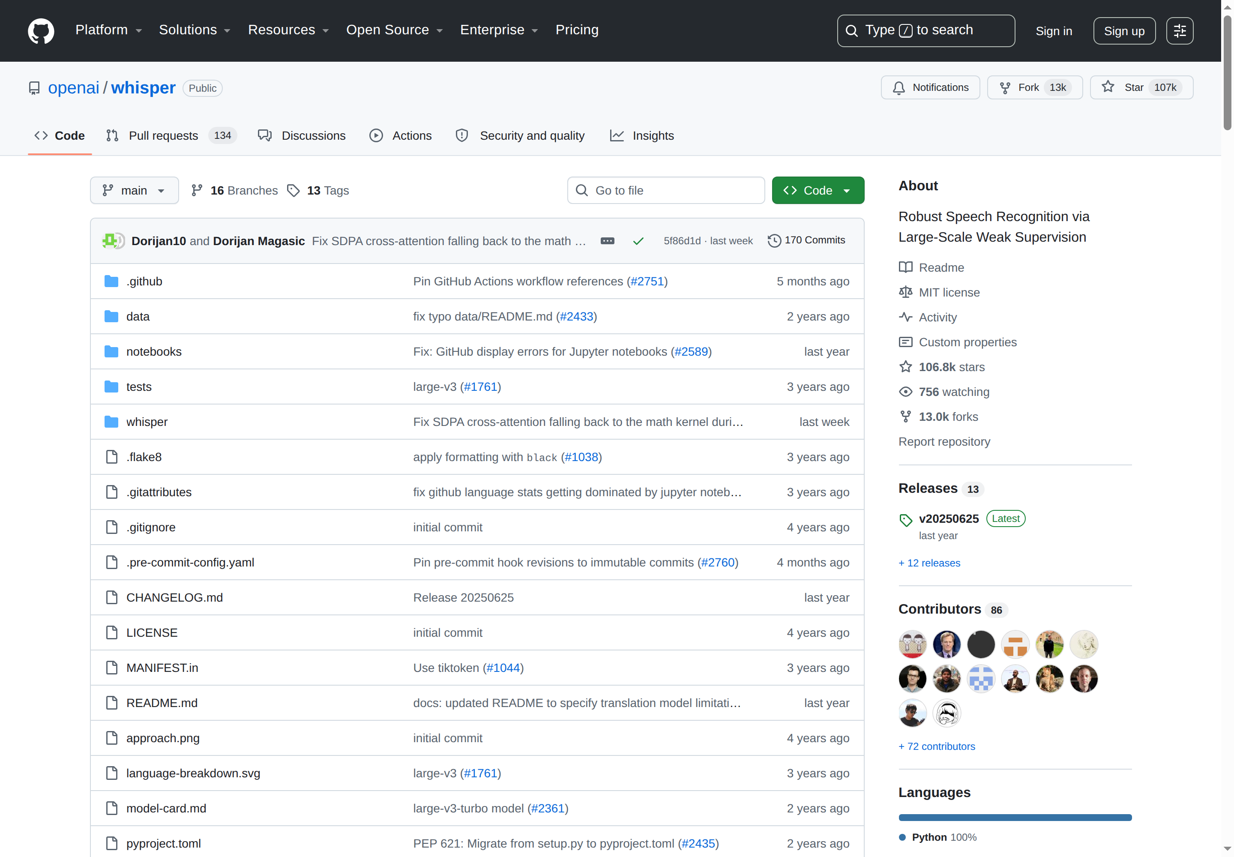Switch to the Pull requests tab

[171, 136]
